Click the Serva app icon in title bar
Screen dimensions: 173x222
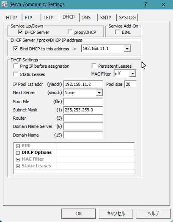[x=4, y=4]
